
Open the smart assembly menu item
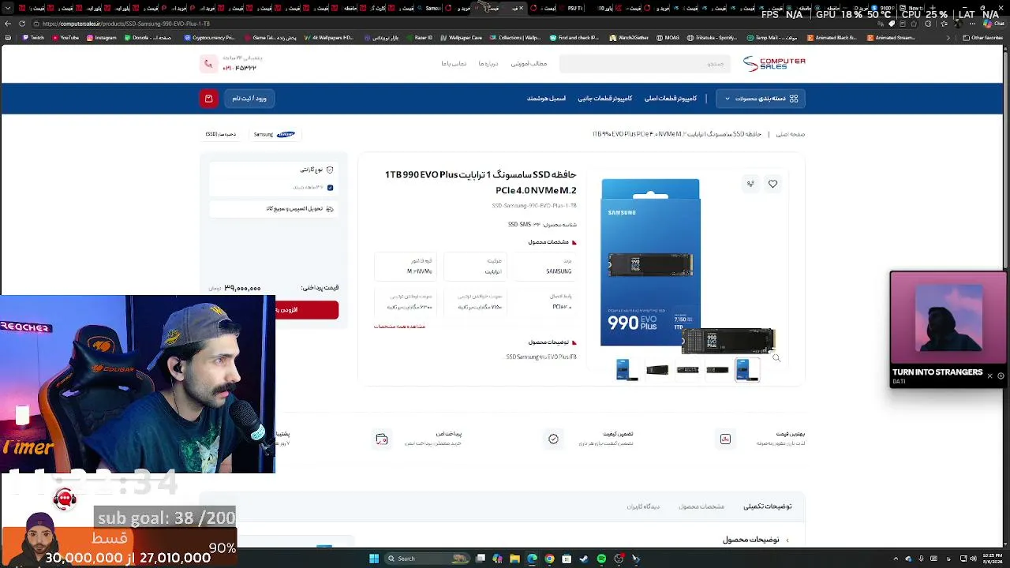[x=547, y=99]
